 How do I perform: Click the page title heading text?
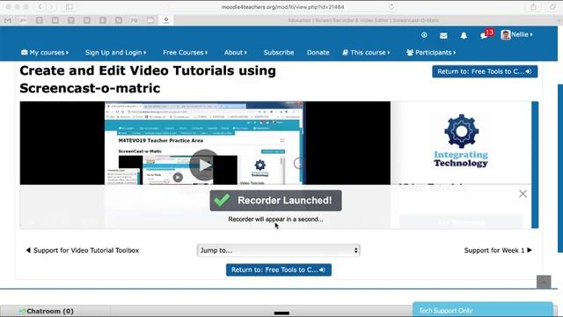[x=148, y=79]
